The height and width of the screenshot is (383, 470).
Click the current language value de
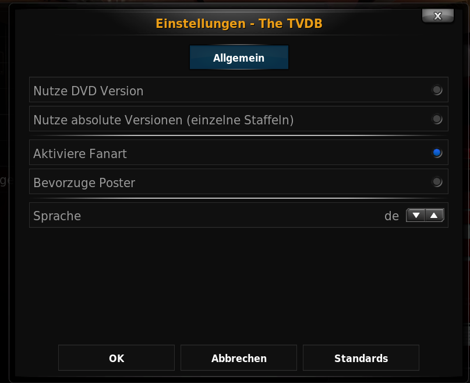pos(391,216)
